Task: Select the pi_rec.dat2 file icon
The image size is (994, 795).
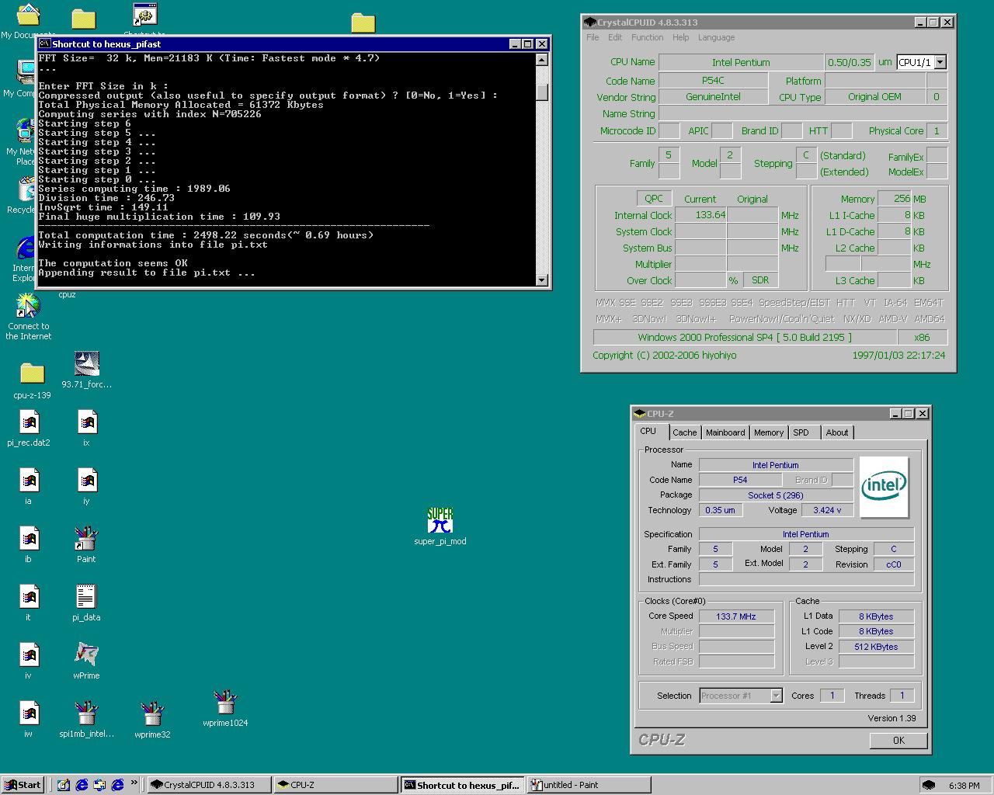Action: (29, 428)
